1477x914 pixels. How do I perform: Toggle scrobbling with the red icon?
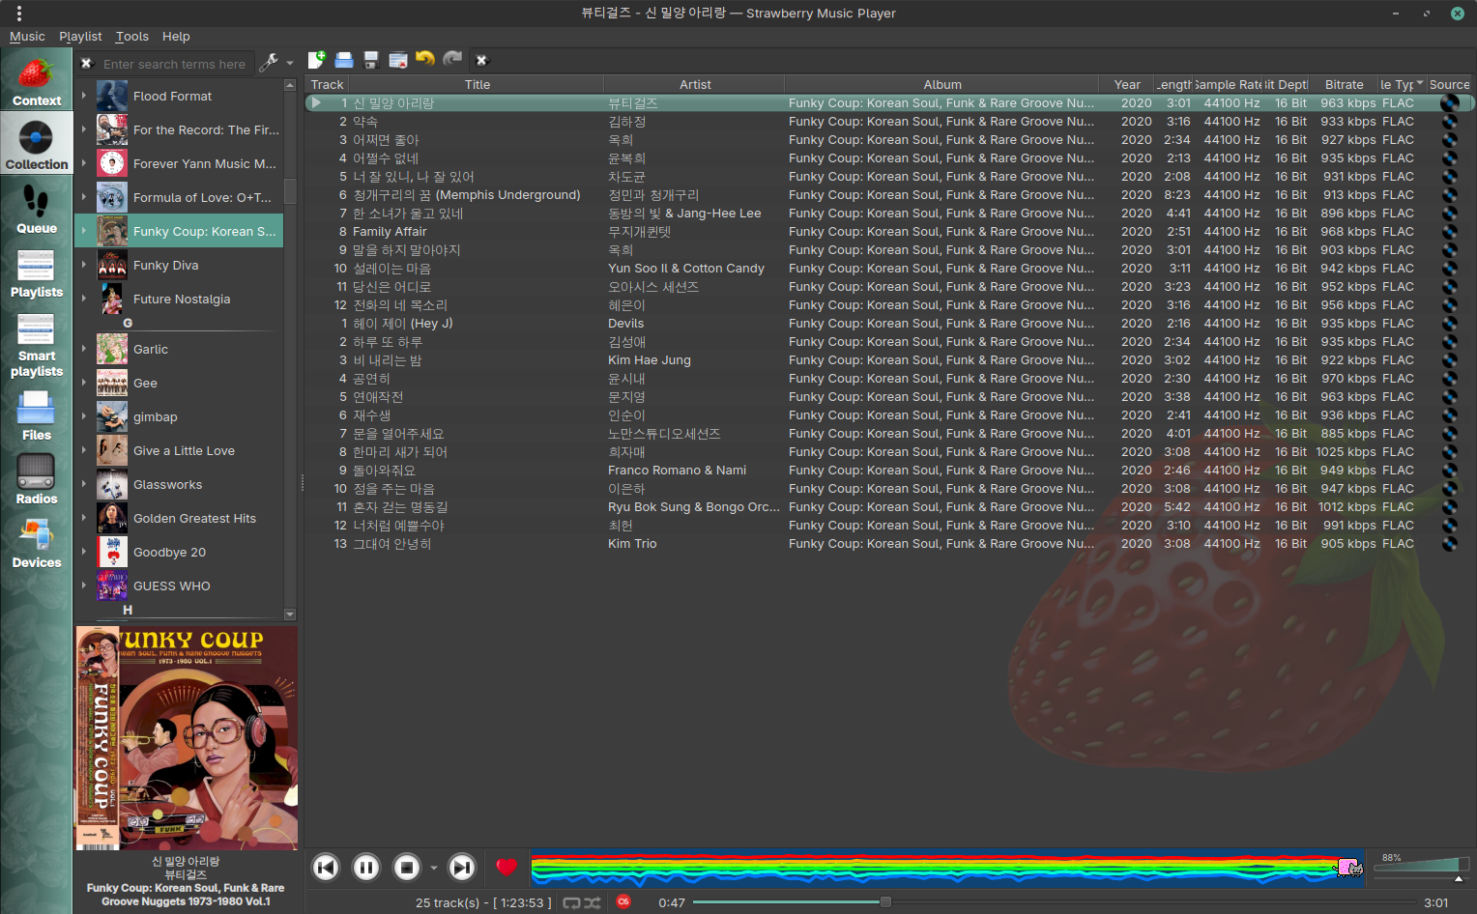623,901
